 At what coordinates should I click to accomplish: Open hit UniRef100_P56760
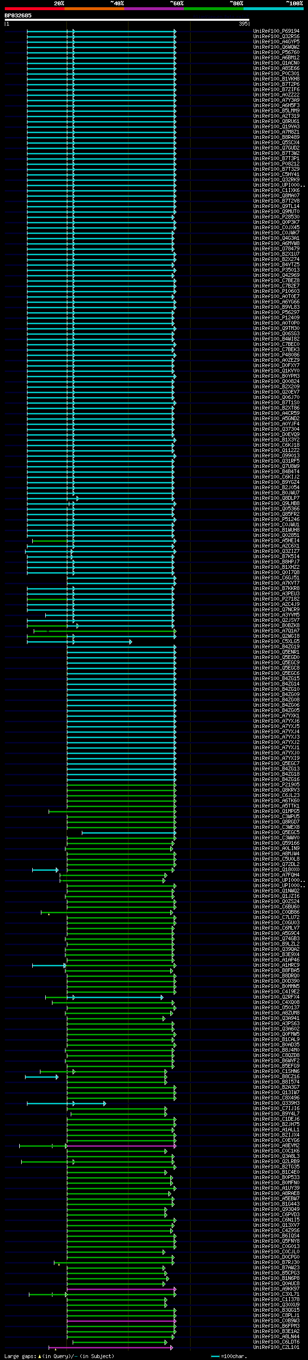pyautogui.click(x=276, y=52)
